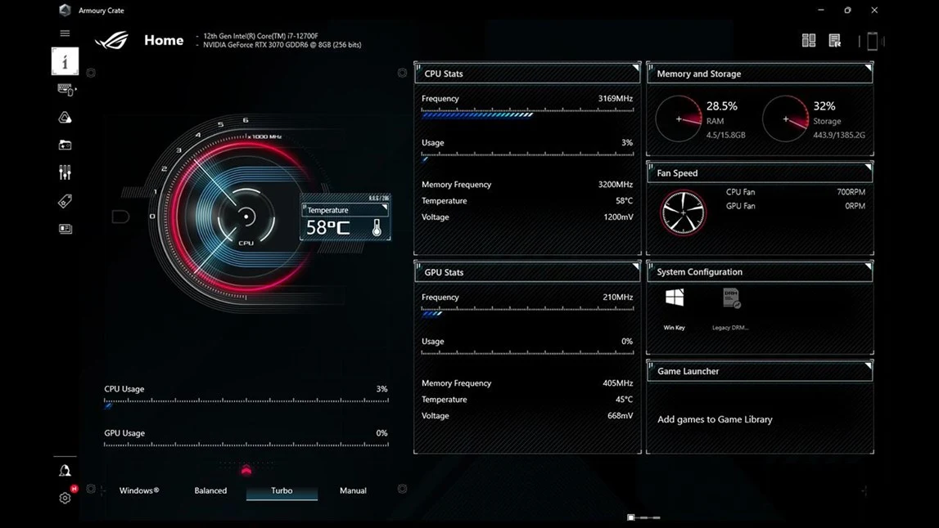Click the CPU Voltage 1200mV value
939x528 pixels.
618,217
